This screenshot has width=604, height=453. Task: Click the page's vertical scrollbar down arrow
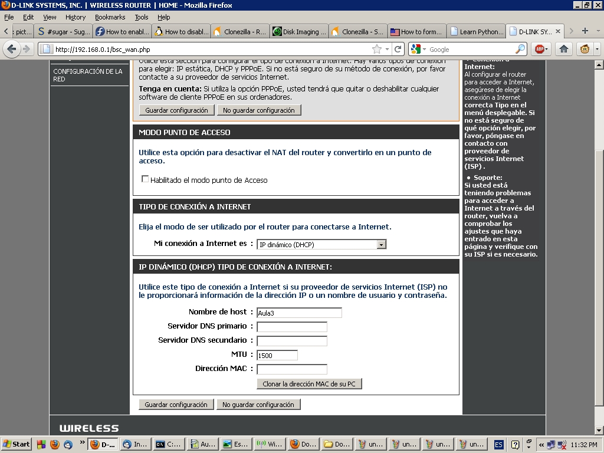(x=599, y=431)
